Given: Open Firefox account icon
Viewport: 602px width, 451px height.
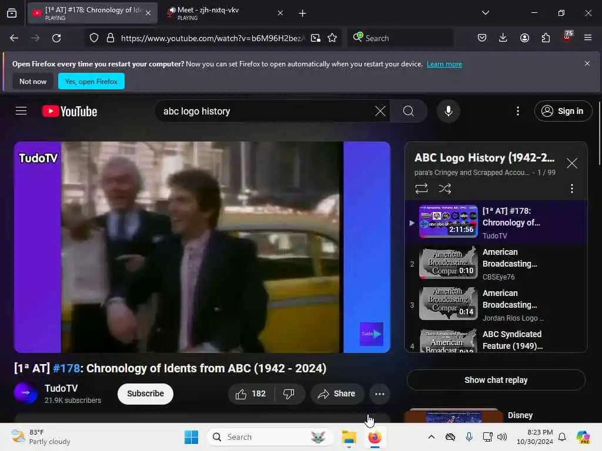Looking at the screenshot, I should (x=524, y=38).
